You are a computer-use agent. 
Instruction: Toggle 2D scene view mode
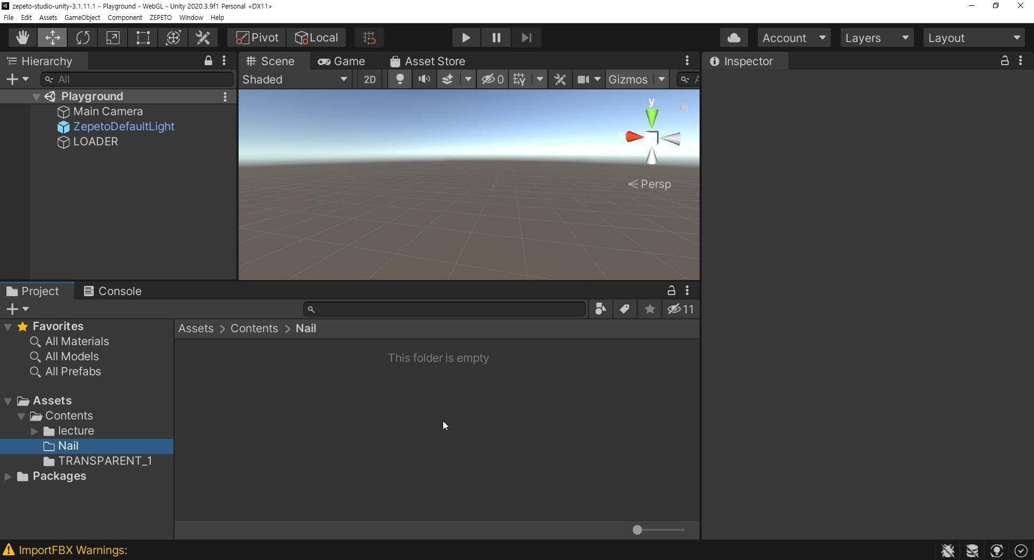point(369,79)
